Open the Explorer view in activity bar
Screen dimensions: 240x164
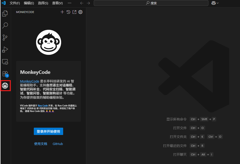click(5, 14)
